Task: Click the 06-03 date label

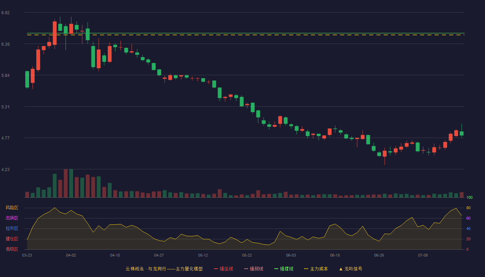Action: (291, 255)
